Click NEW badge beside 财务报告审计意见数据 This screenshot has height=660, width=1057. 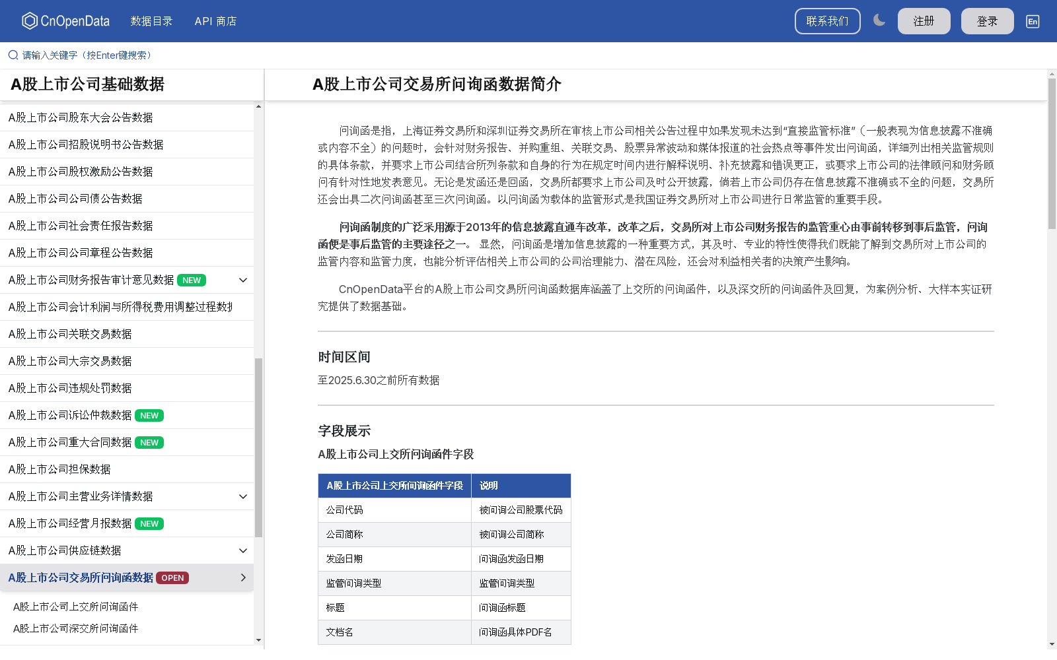(192, 280)
